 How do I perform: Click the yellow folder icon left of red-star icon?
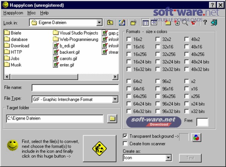click(168, 23)
